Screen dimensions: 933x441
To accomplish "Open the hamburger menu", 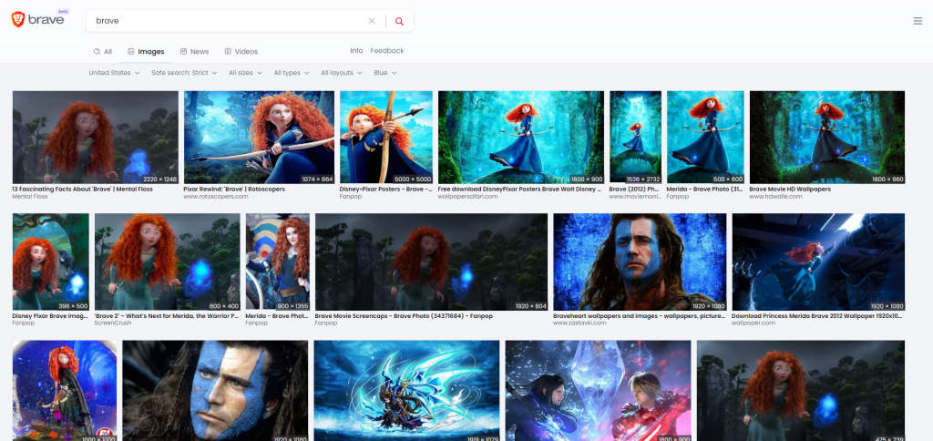I will click(918, 21).
